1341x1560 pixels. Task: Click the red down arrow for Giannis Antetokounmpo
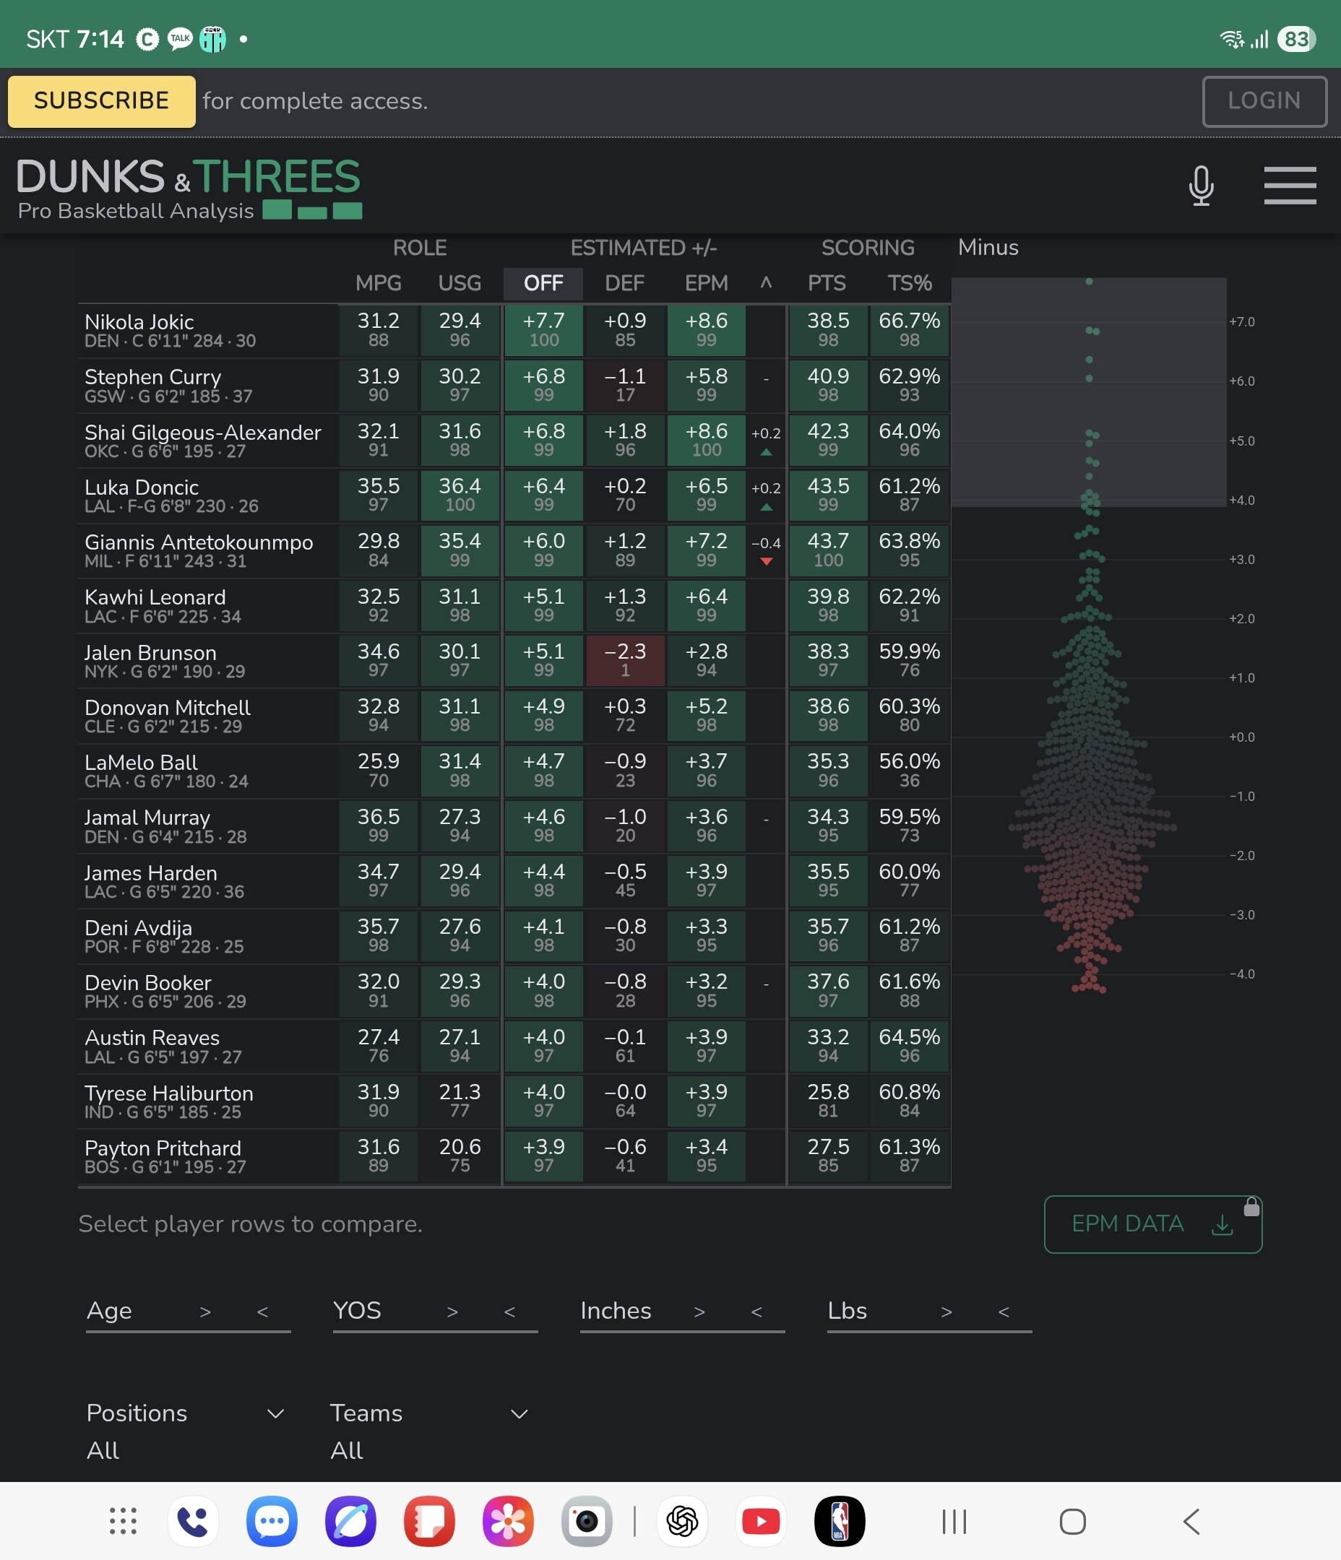[x=766, y=562]
